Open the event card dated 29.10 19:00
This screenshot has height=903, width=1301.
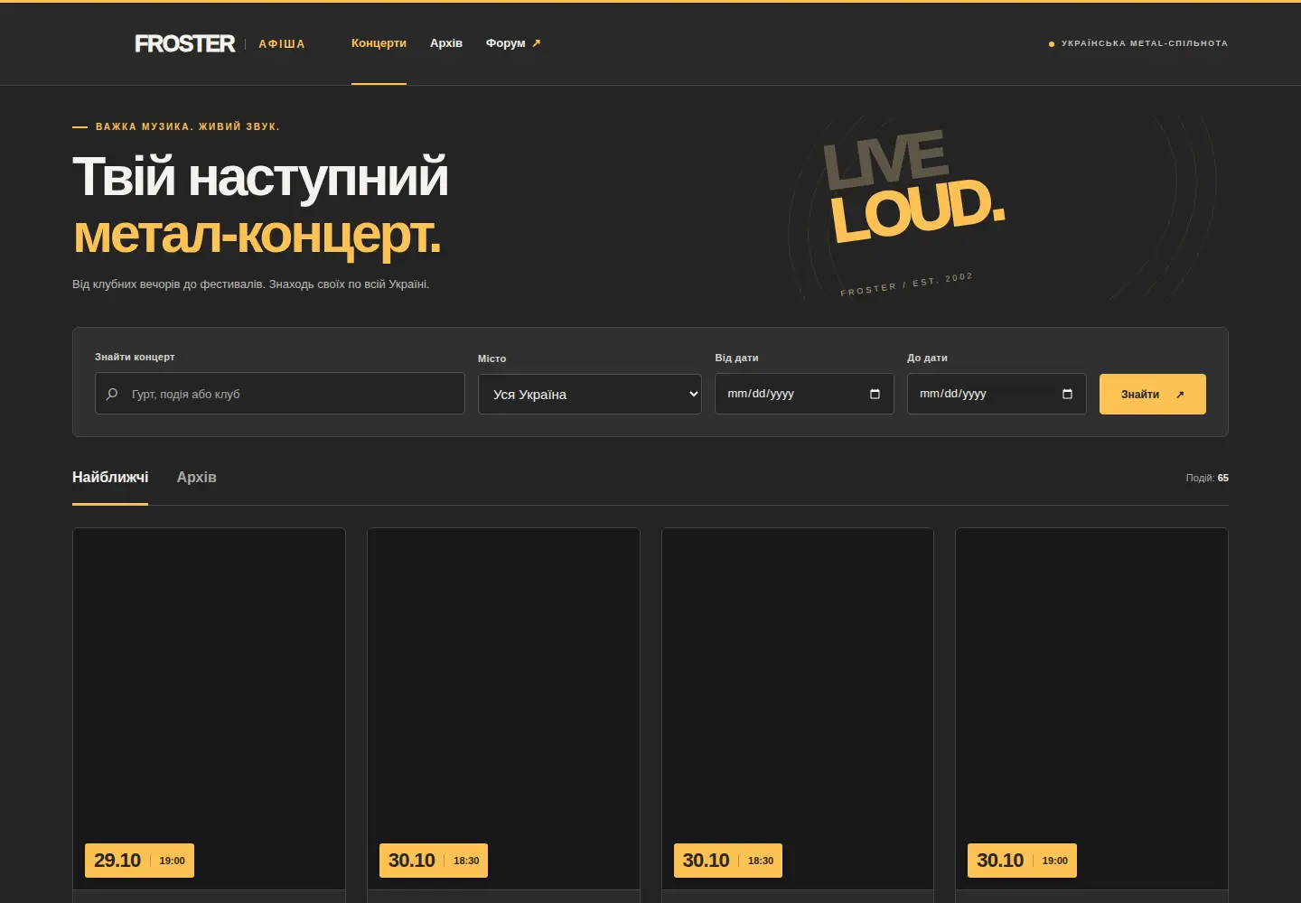point(209,714)
